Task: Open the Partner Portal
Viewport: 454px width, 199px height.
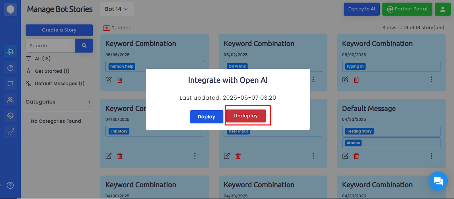Action: pos(407,9)
